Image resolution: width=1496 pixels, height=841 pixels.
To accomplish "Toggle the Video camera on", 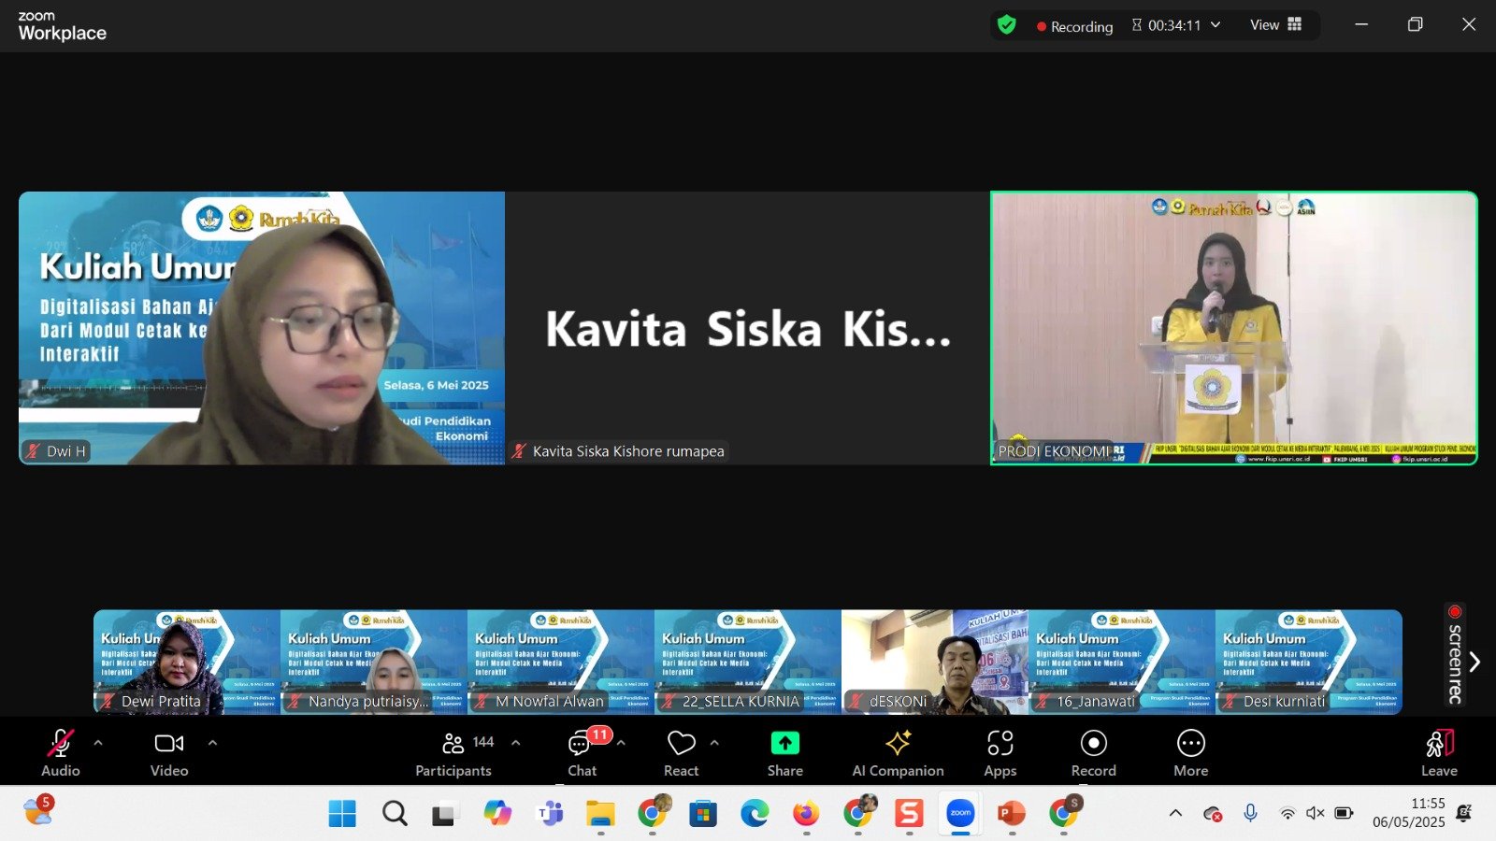I will tap(169, 753).
